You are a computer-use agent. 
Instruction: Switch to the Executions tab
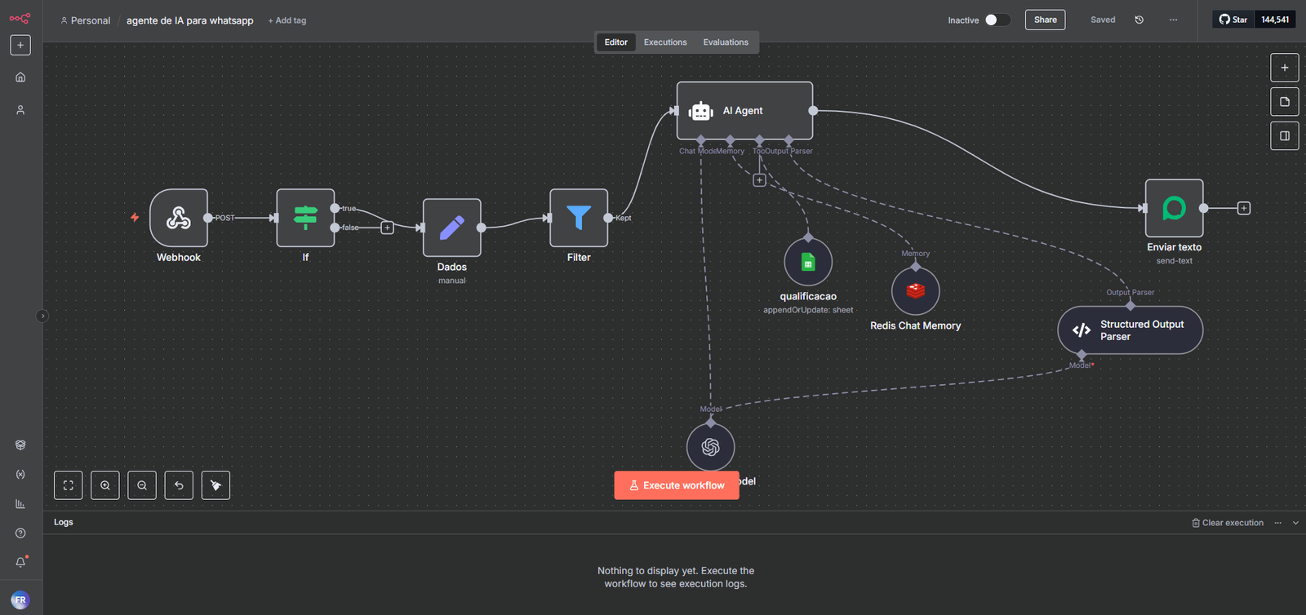point(664,42)
